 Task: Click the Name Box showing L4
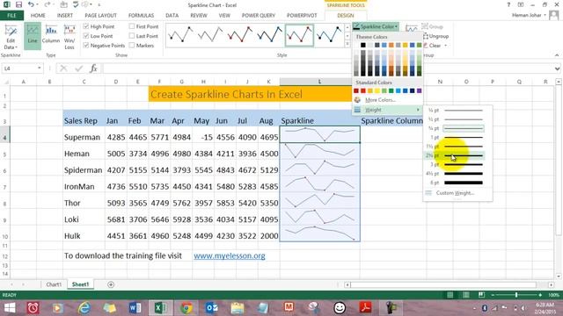(x=18, y=68)
